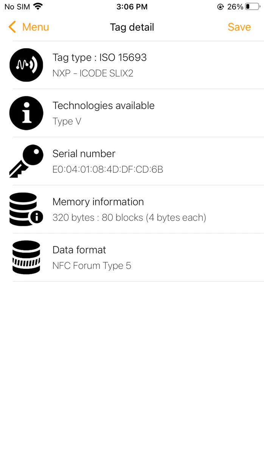Save the tag details
Image resolution: width=264 pixels, height=470 pixels.
pos(239,27)
